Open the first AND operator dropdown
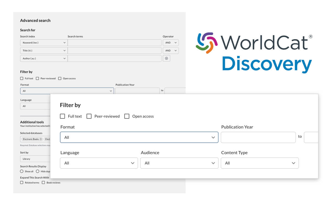The image size is (332, 204). (x=171, y=42)
